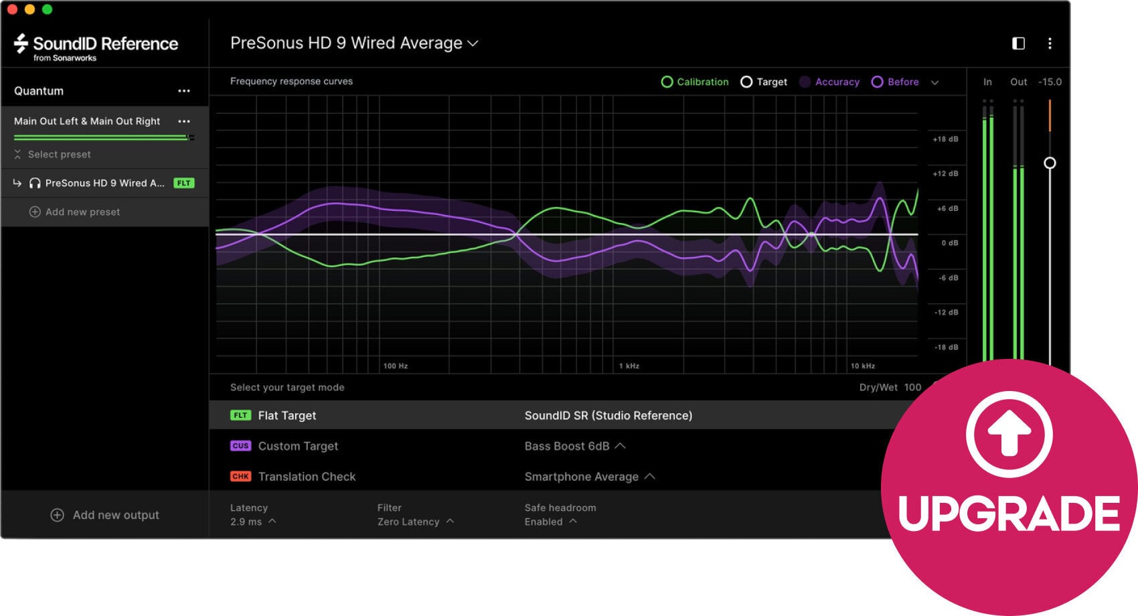Open the Quantum options menu
The width and height of the screenshot is (1138, 616).
[185, 90]
